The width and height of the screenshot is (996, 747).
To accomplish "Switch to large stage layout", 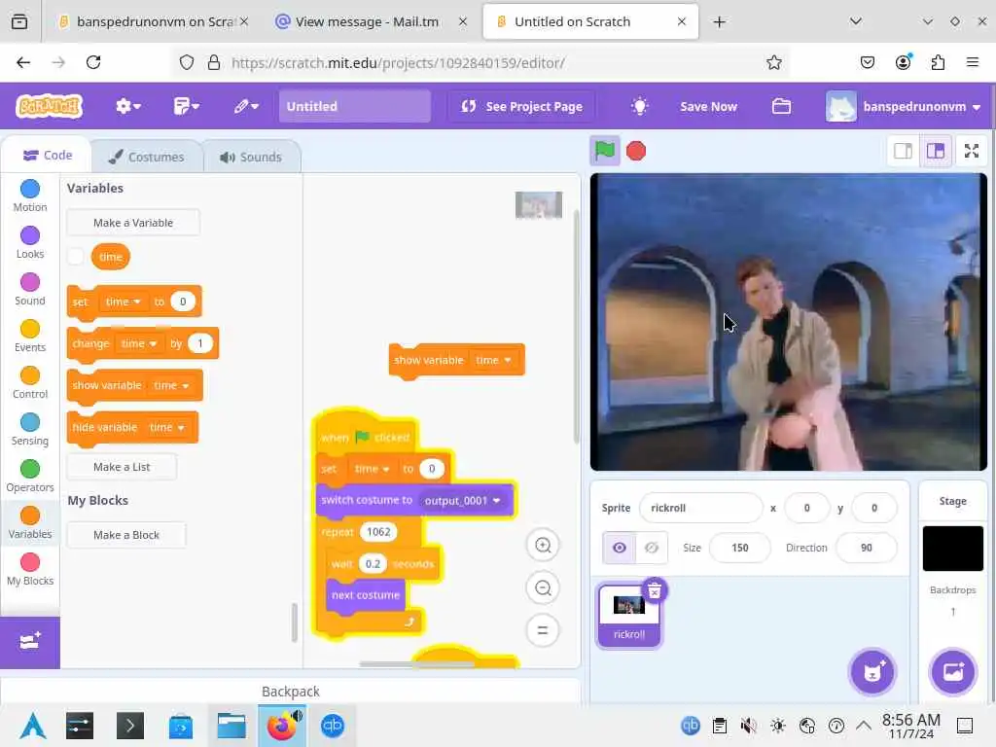I will [936, 151].
